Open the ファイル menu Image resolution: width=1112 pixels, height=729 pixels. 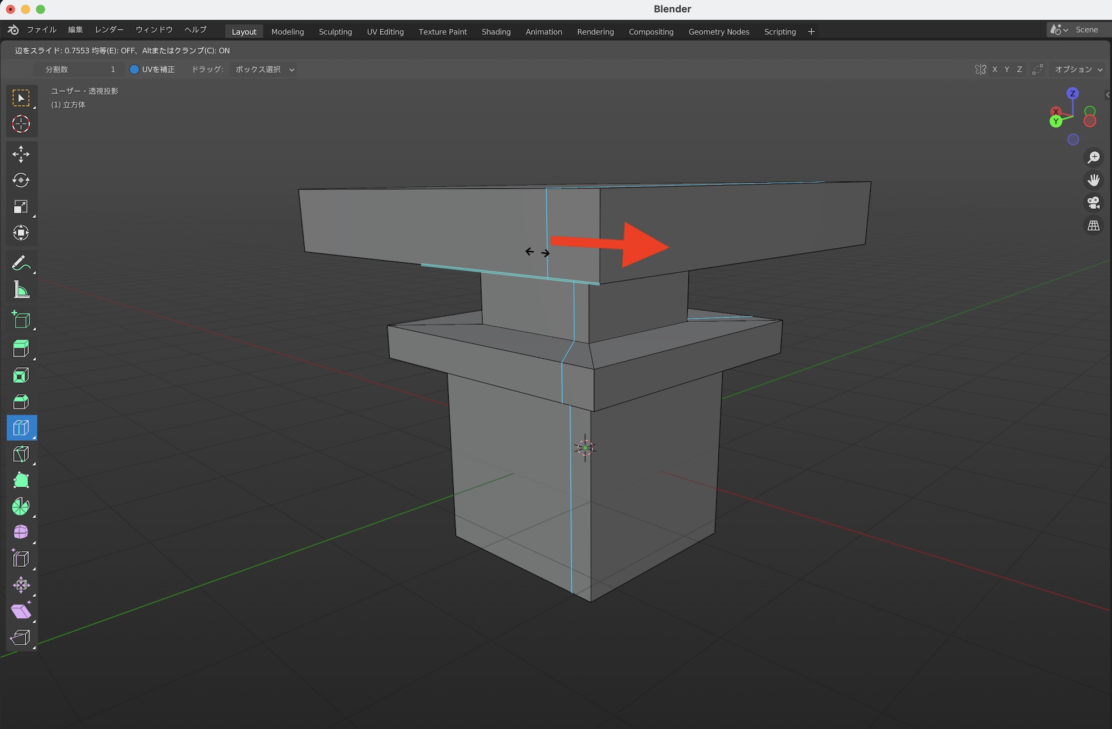[x=42, y=29]
